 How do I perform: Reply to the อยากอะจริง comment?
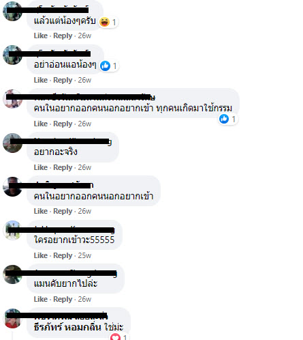63,167
